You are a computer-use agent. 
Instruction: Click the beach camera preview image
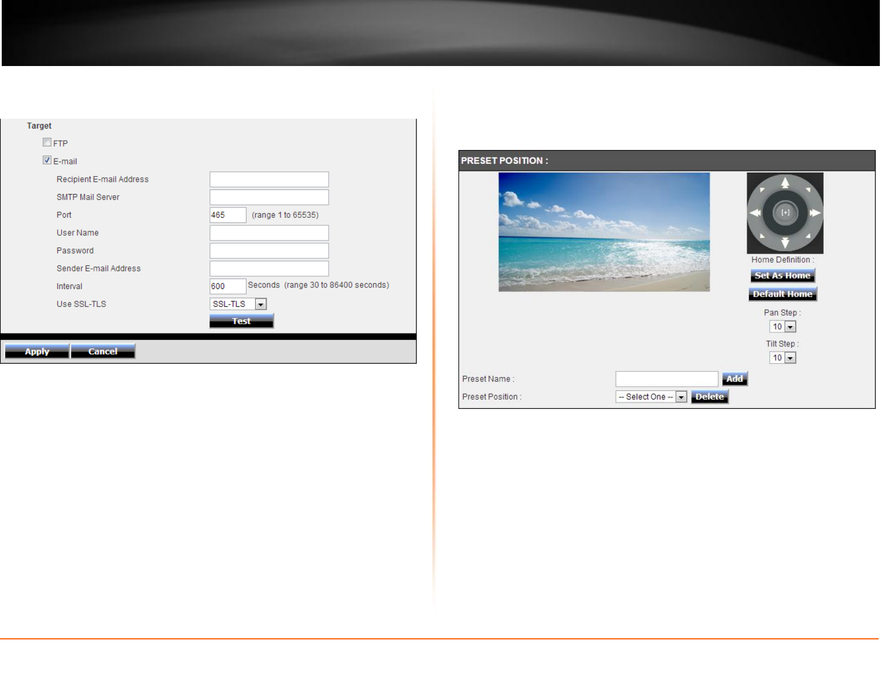604,232
